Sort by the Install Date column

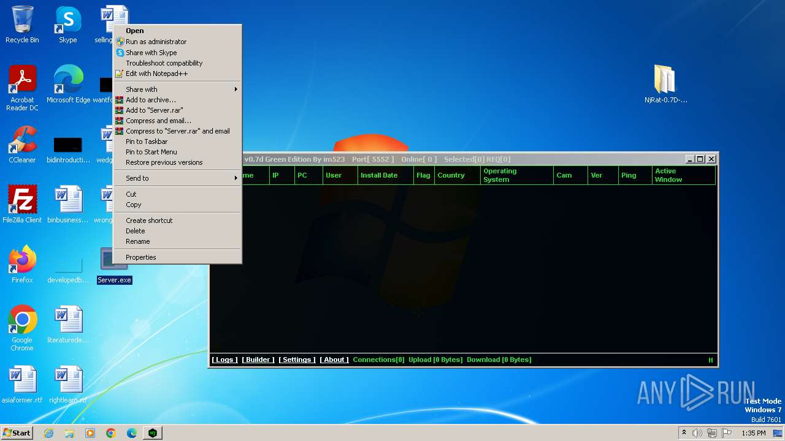[386, 175]
